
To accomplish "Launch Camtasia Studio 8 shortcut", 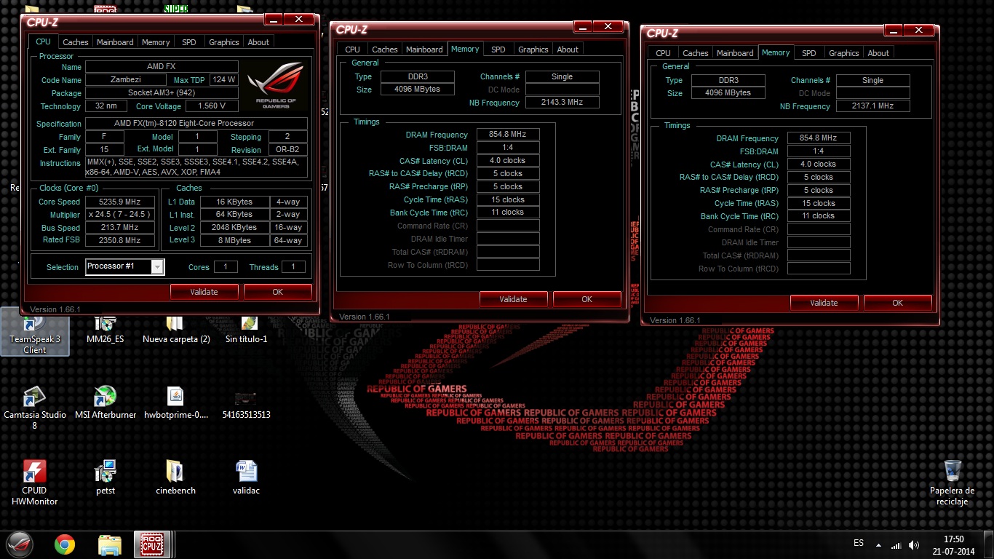I will click(34, 408).
